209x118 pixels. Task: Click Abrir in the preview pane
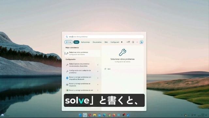(109, 69)
